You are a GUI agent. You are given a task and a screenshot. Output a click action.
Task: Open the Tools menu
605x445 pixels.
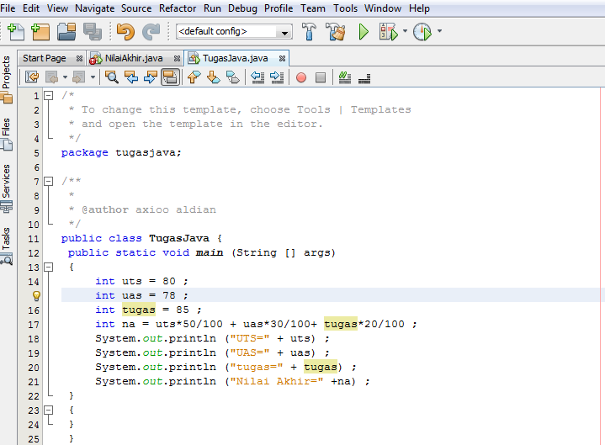point(345,8)
